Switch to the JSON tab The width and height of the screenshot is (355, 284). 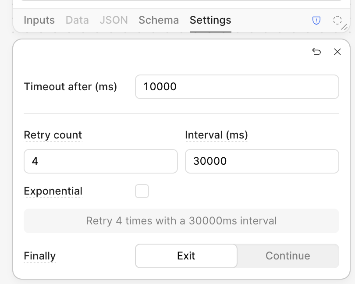coord(114,20)
